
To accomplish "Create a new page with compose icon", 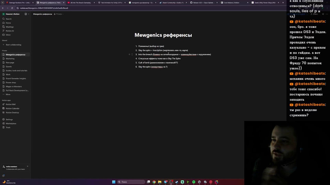I will click(26, 14).
